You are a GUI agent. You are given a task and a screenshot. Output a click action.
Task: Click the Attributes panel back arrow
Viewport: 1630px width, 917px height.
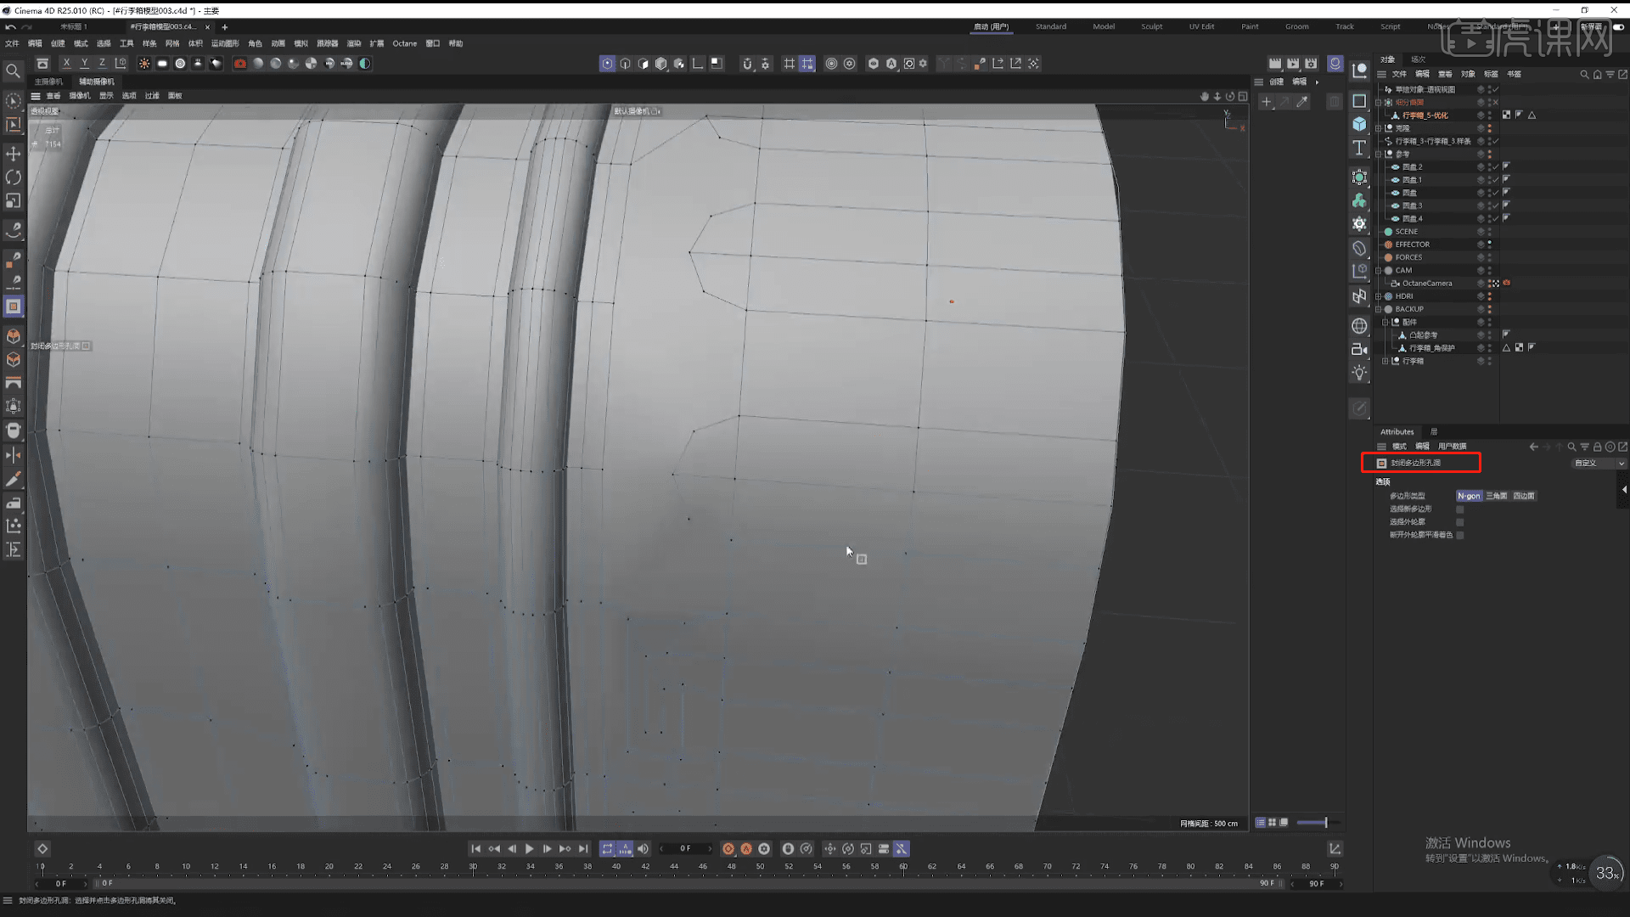[x=1533, y=447]
